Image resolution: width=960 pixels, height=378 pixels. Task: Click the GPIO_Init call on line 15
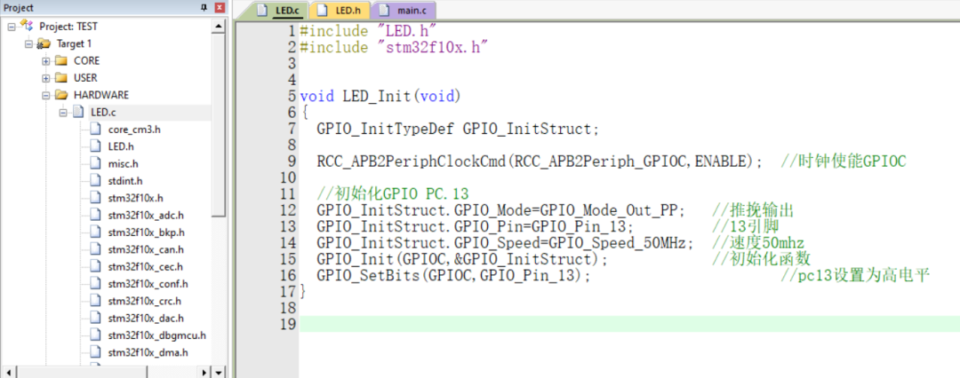[463, 261]
